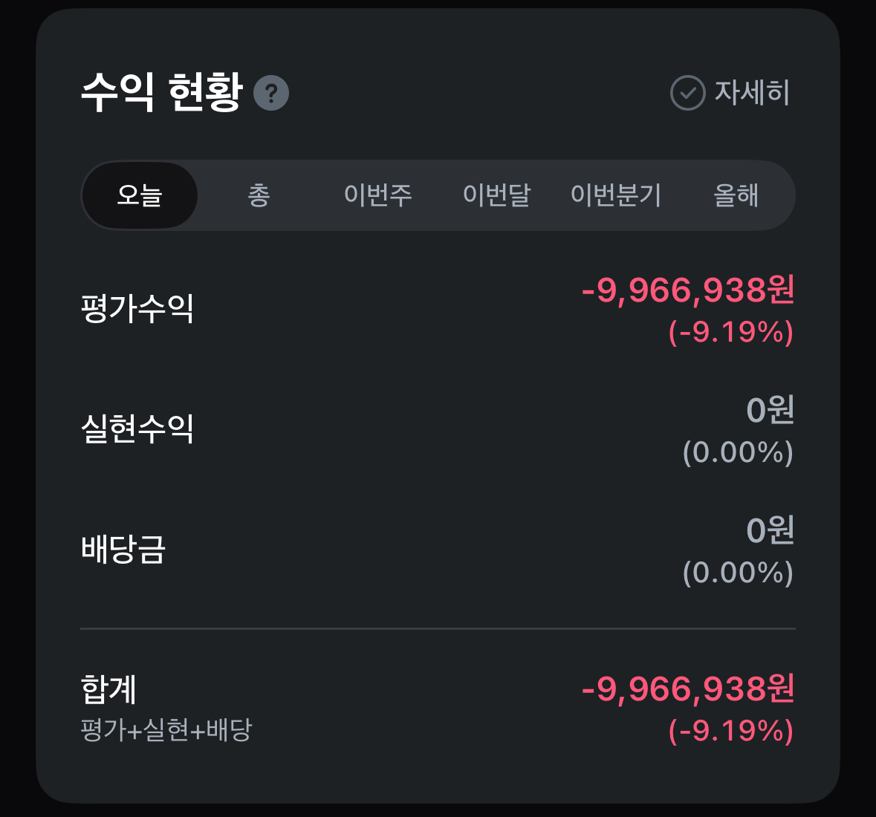Select the 오늘 tab
Viewport: 876px width, 817px height.
point(140,195)
